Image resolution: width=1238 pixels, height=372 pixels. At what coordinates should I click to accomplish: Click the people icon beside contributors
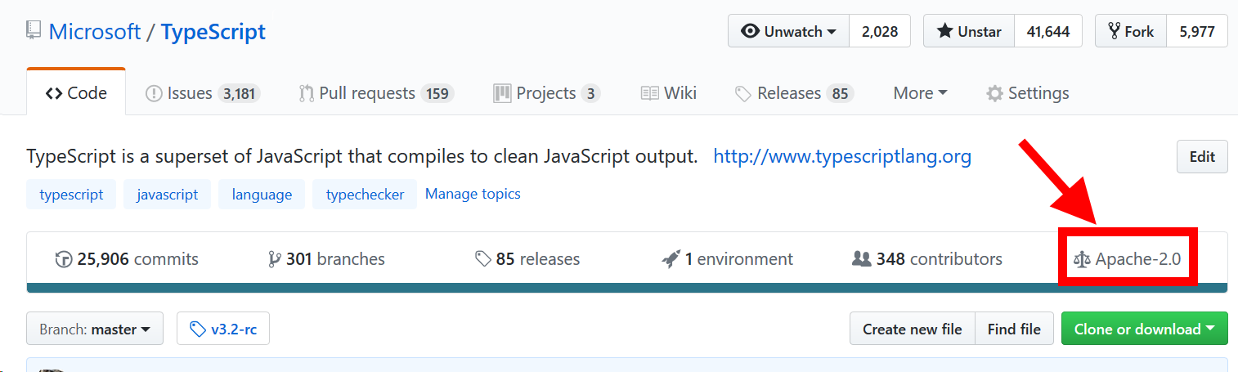861,259
